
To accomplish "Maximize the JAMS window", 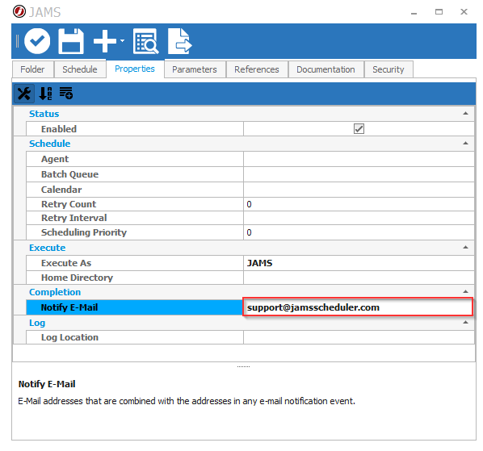I will point(439,11).
